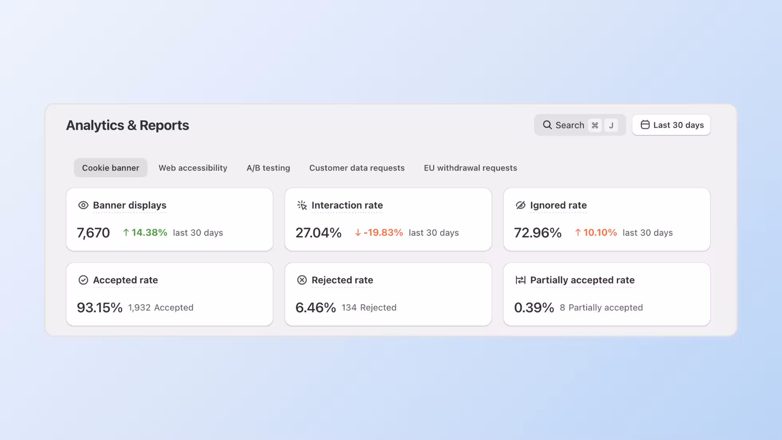Screen dimensions: 782x440
Task: Click the 8 Partially accepted count
Action: [601, 307]
